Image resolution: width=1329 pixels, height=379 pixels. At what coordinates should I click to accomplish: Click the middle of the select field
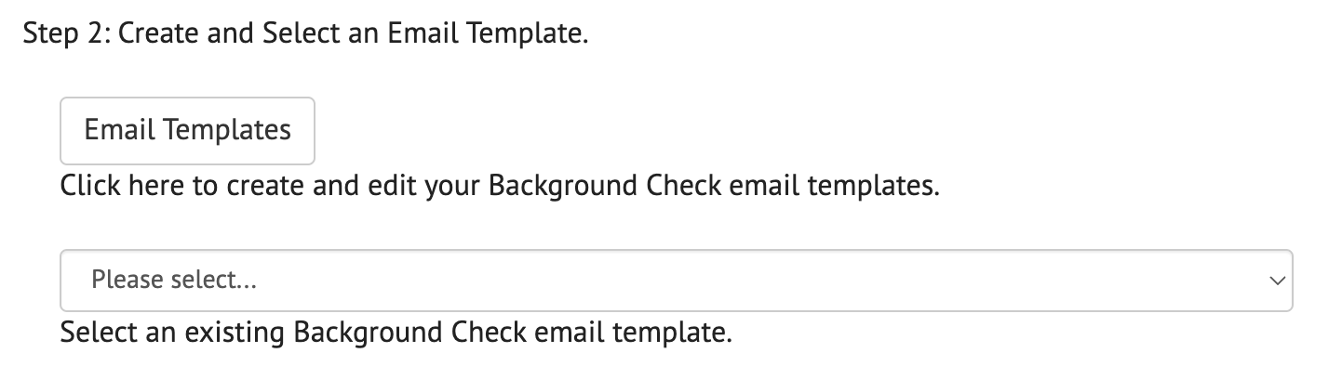tap(676, 280)
